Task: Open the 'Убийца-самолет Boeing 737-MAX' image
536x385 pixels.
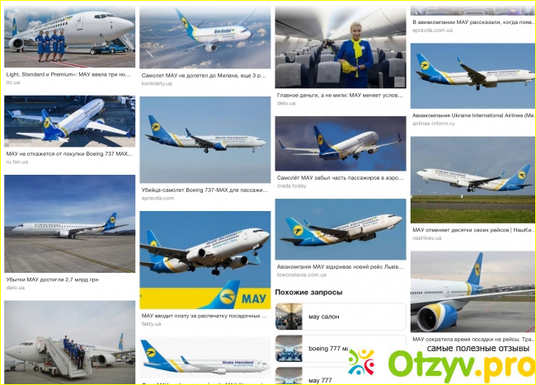Action: tap(205, 139)
